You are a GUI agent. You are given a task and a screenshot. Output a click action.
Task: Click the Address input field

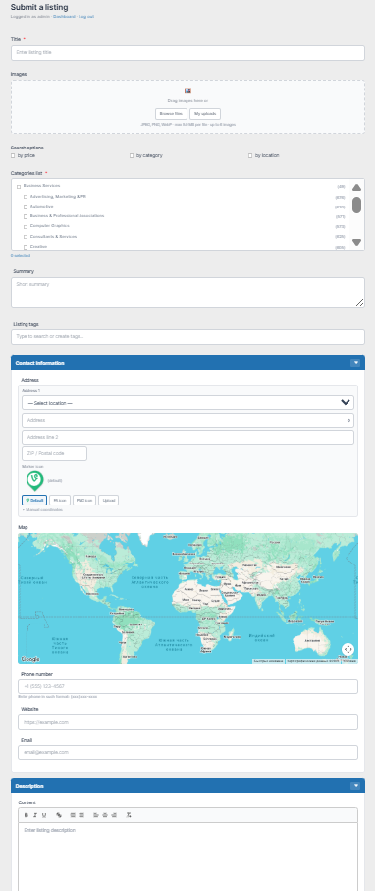[x=187, y=421]
